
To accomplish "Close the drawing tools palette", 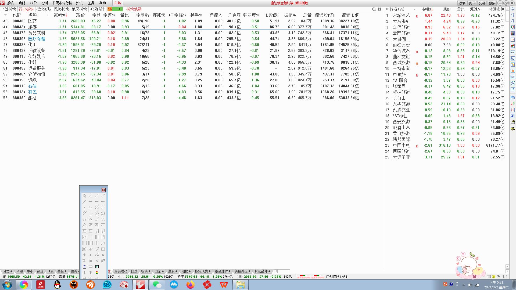I will [103, 190].
